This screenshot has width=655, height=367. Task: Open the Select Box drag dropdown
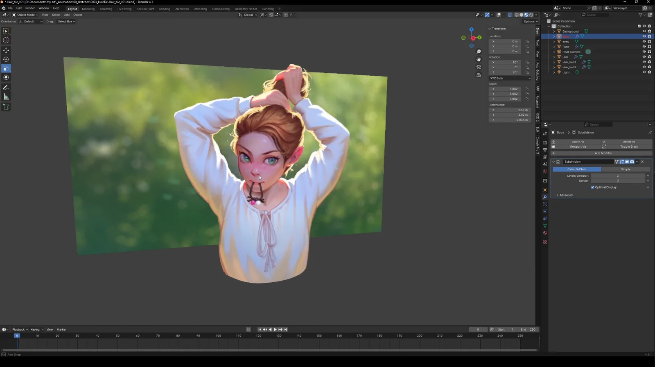(x=66, y=21)
